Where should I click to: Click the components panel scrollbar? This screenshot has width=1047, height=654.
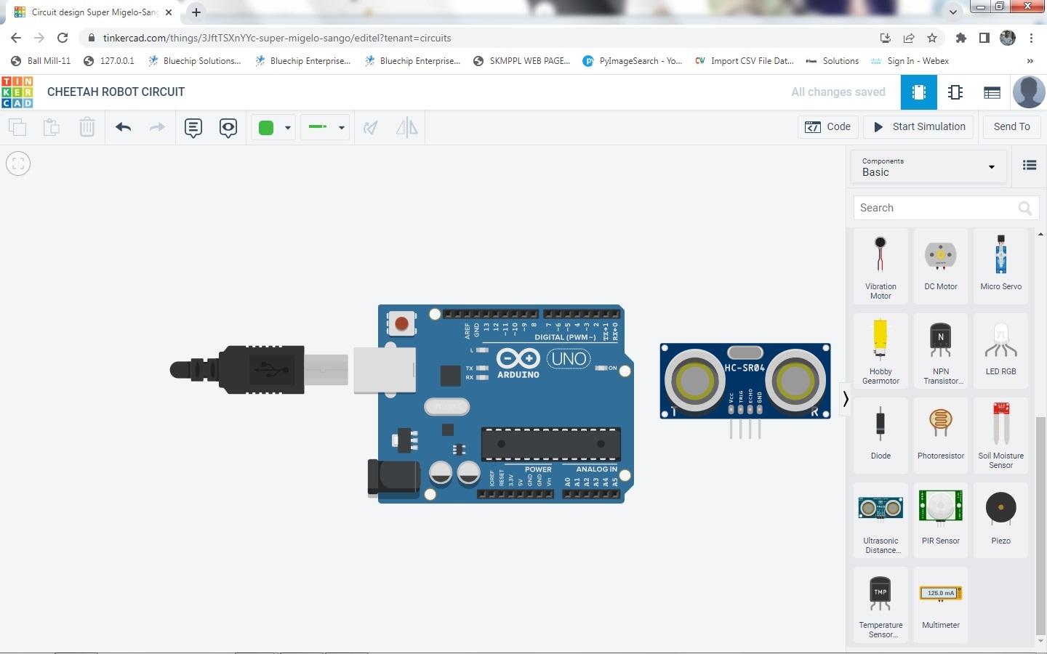(x=1040, y=527)
